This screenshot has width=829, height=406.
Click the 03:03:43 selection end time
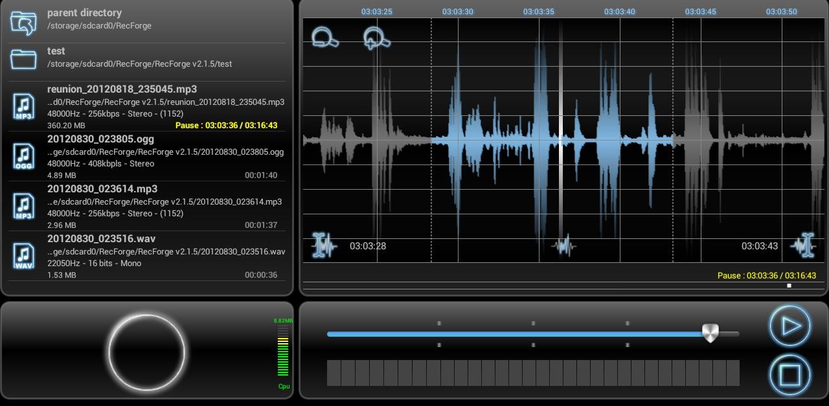pos(760,246)
